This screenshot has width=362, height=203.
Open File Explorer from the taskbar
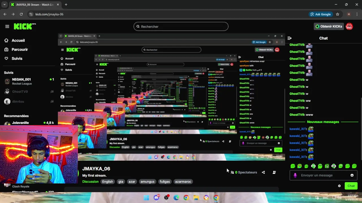coord(196,198)
